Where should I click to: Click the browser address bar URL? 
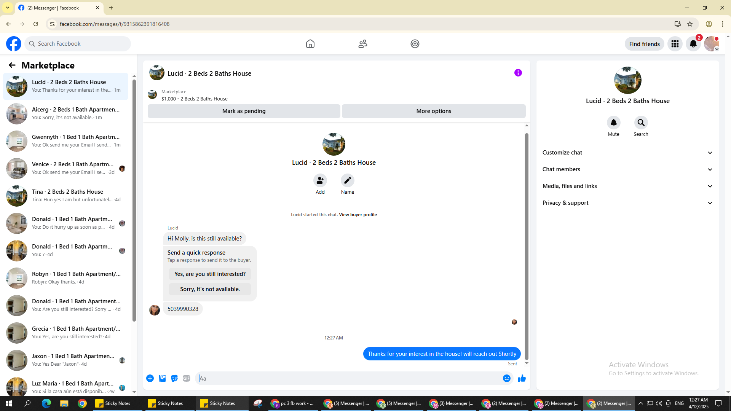pyautogui.click(x=115, y=24)
